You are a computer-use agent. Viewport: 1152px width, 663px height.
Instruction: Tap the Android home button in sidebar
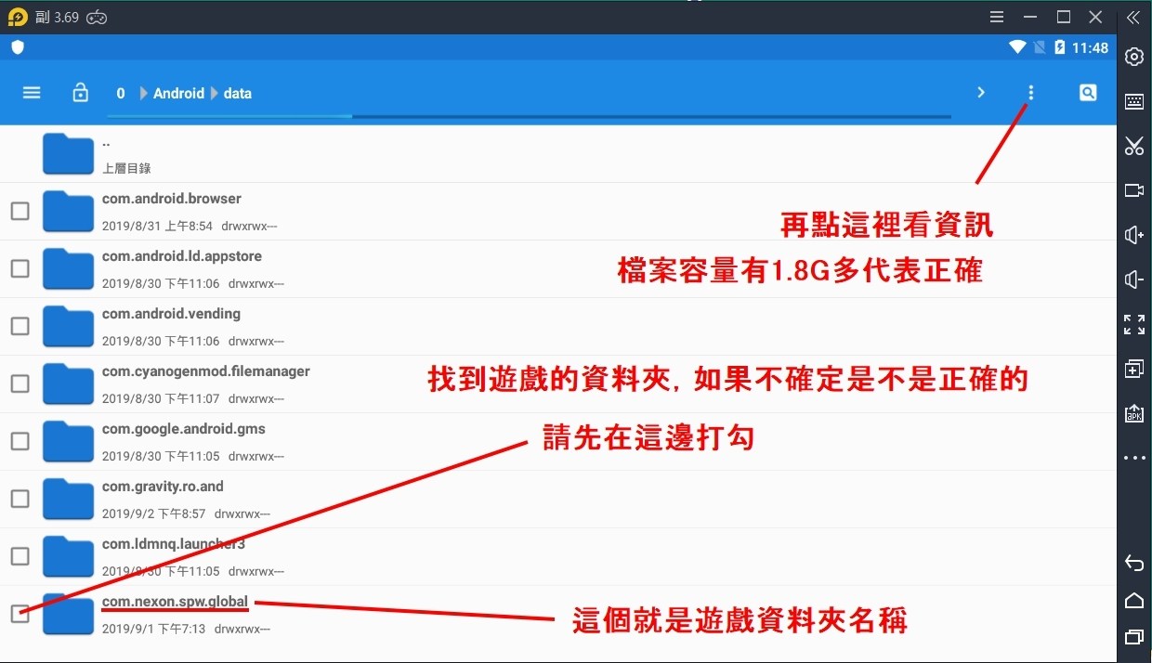(1134, 600)
